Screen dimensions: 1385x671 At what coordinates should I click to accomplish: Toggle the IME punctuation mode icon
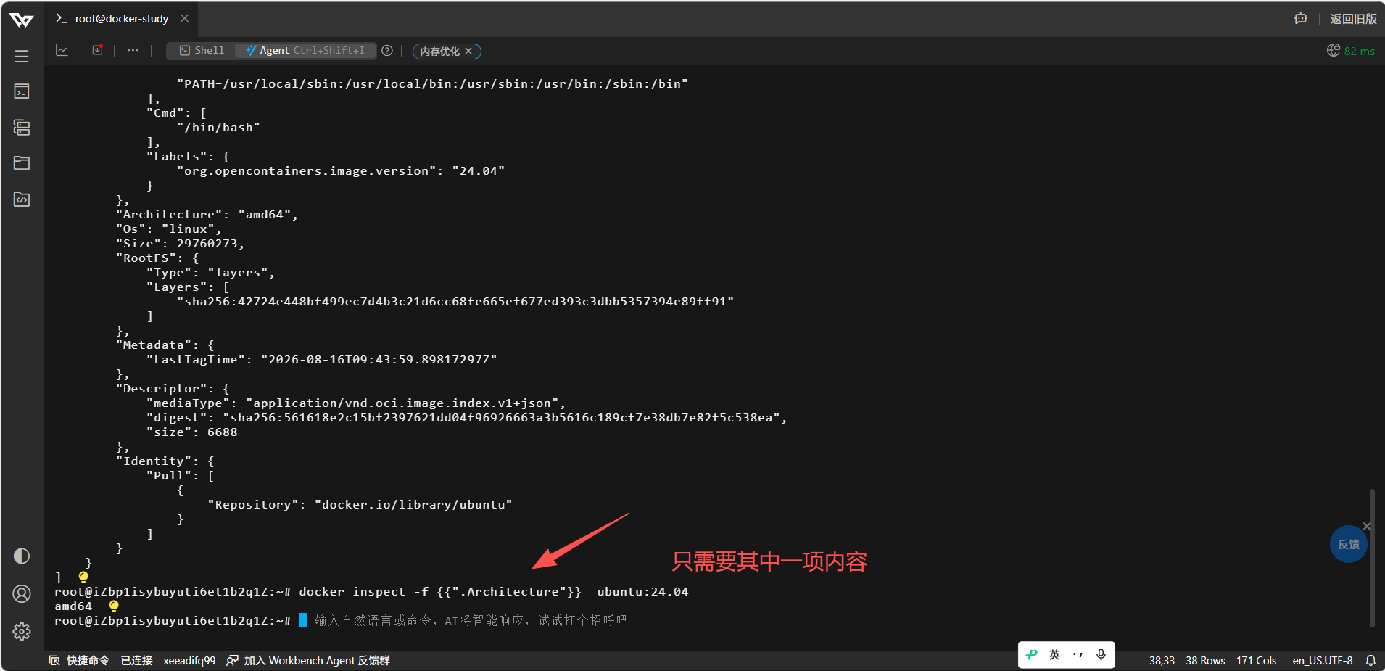pos(1078,654)
